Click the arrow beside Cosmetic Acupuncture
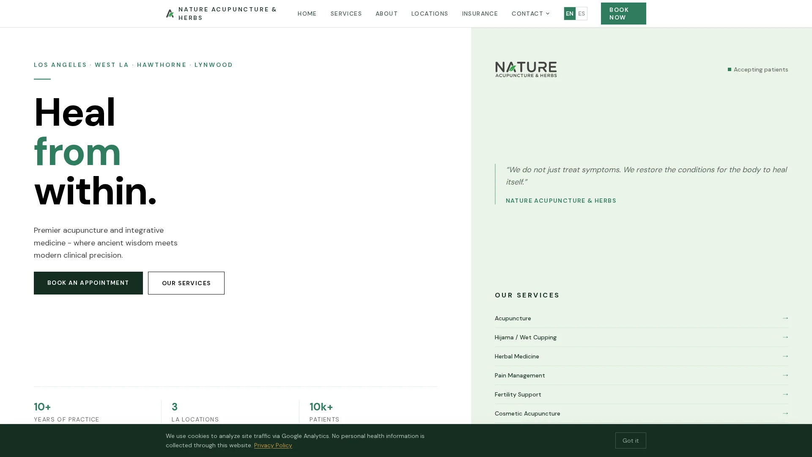 coord(785,413)
